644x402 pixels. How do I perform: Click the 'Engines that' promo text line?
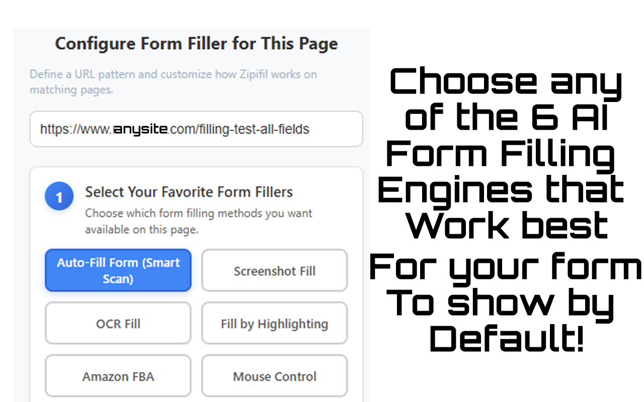(501, 189)
